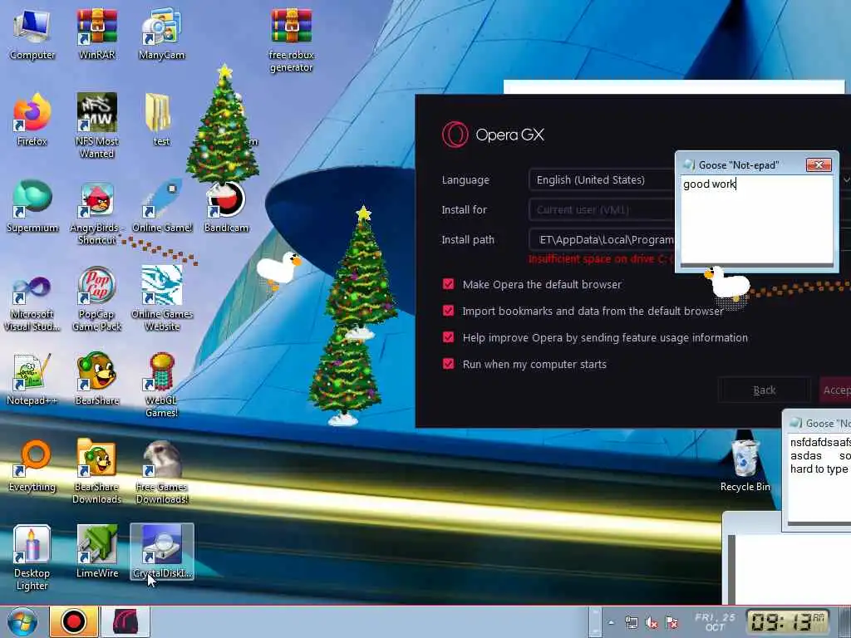Close the Goose Not-epad window
This screenshot has height=638, width=851.
click(x=819, y=164)
